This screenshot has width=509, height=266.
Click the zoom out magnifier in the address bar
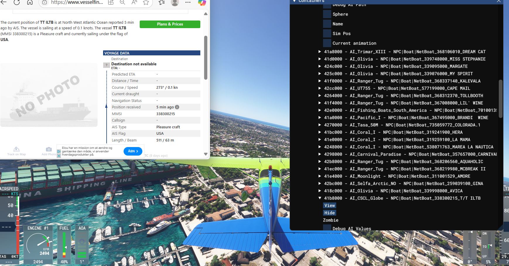pos(122,2)
